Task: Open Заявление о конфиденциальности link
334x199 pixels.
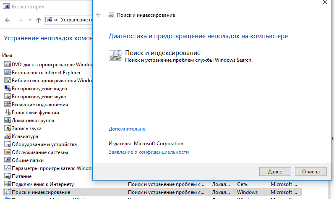Action: (149, 152)
